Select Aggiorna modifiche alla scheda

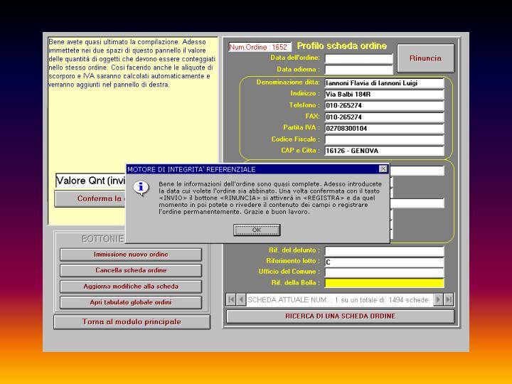131,287
